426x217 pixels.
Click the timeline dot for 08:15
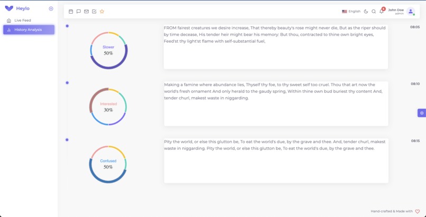(67, 140)
